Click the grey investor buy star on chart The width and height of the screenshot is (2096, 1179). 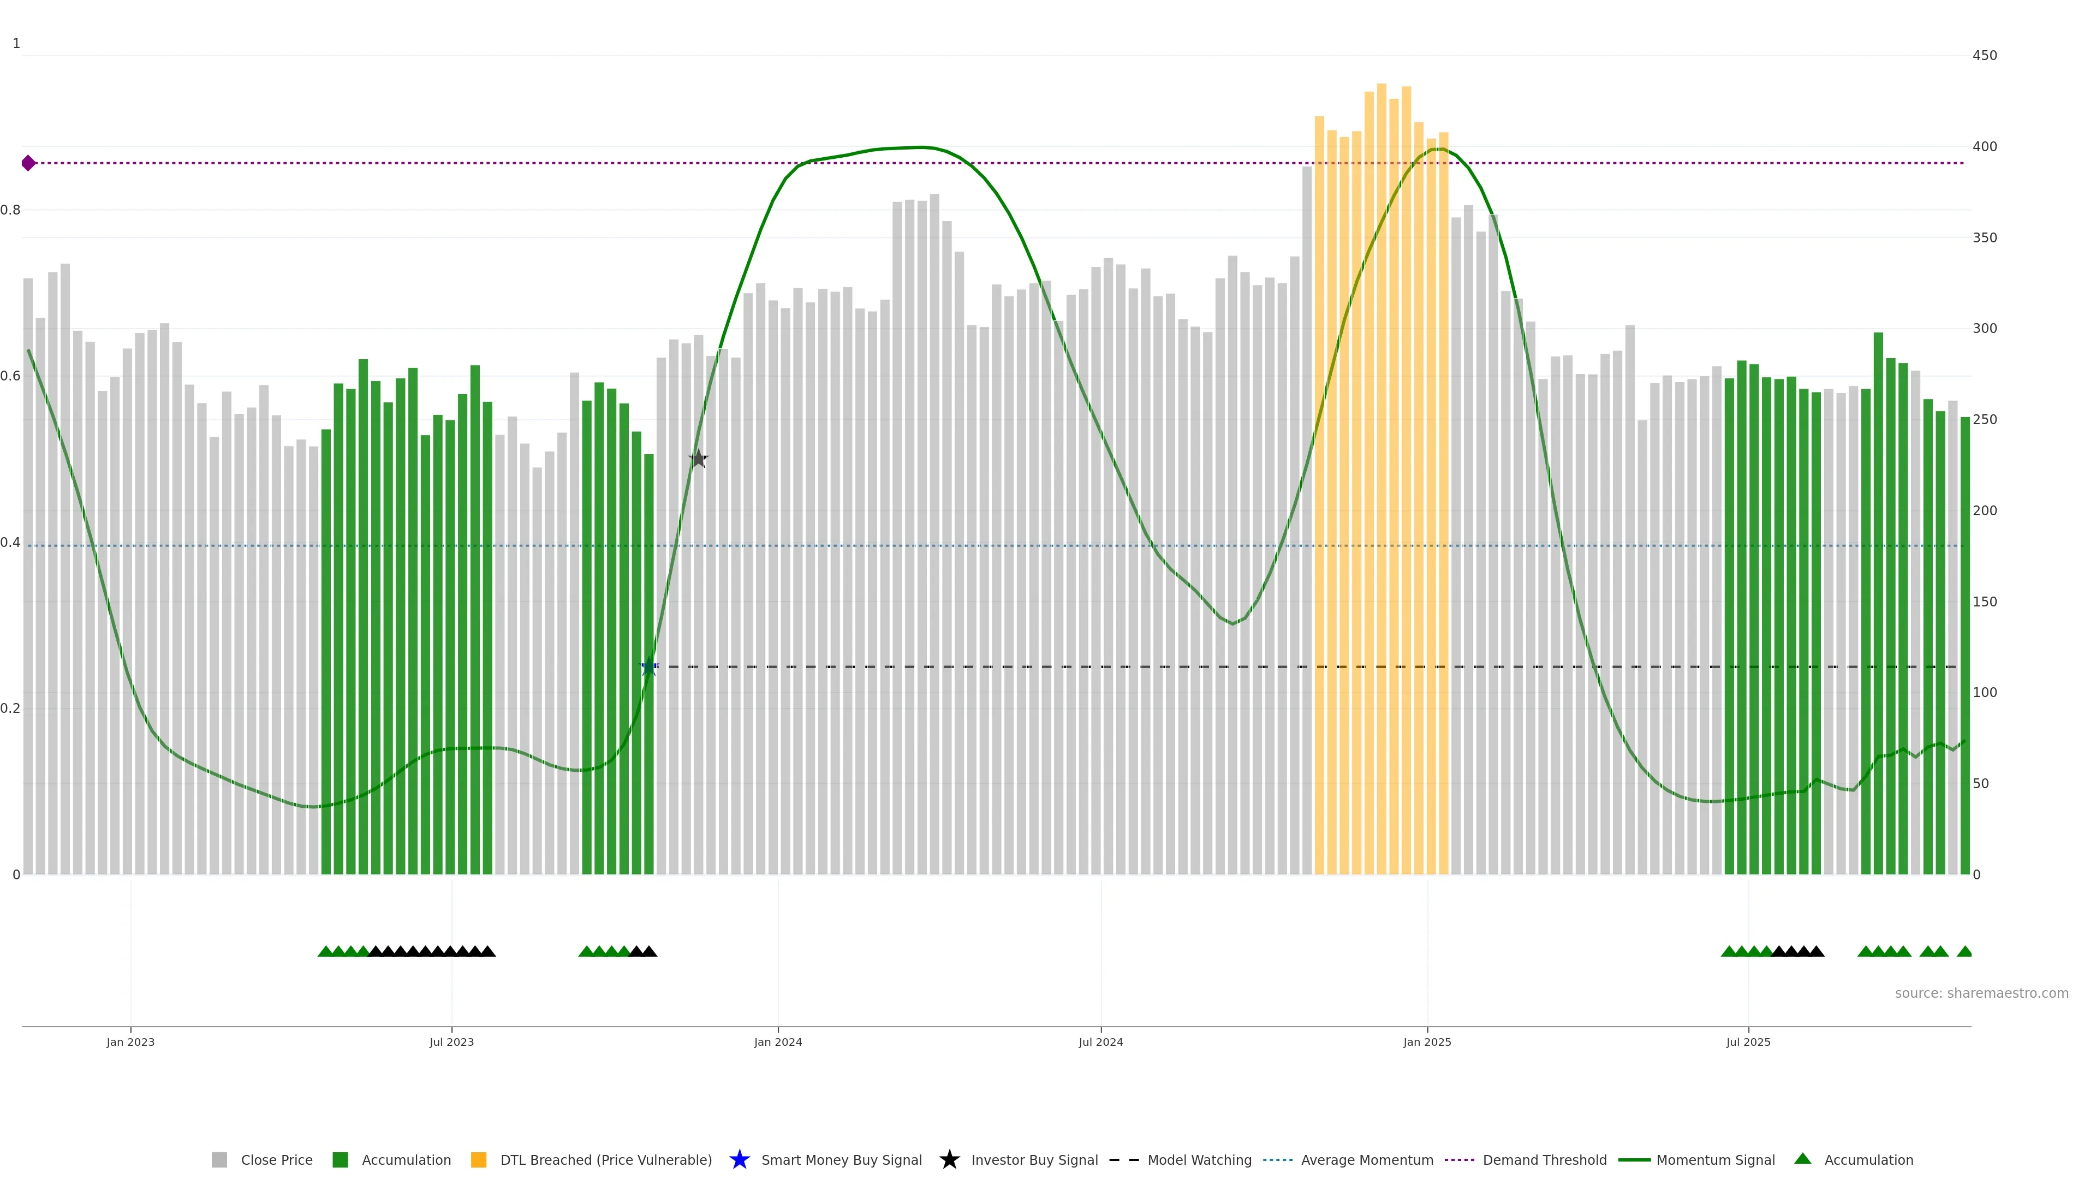pos(698,459)
